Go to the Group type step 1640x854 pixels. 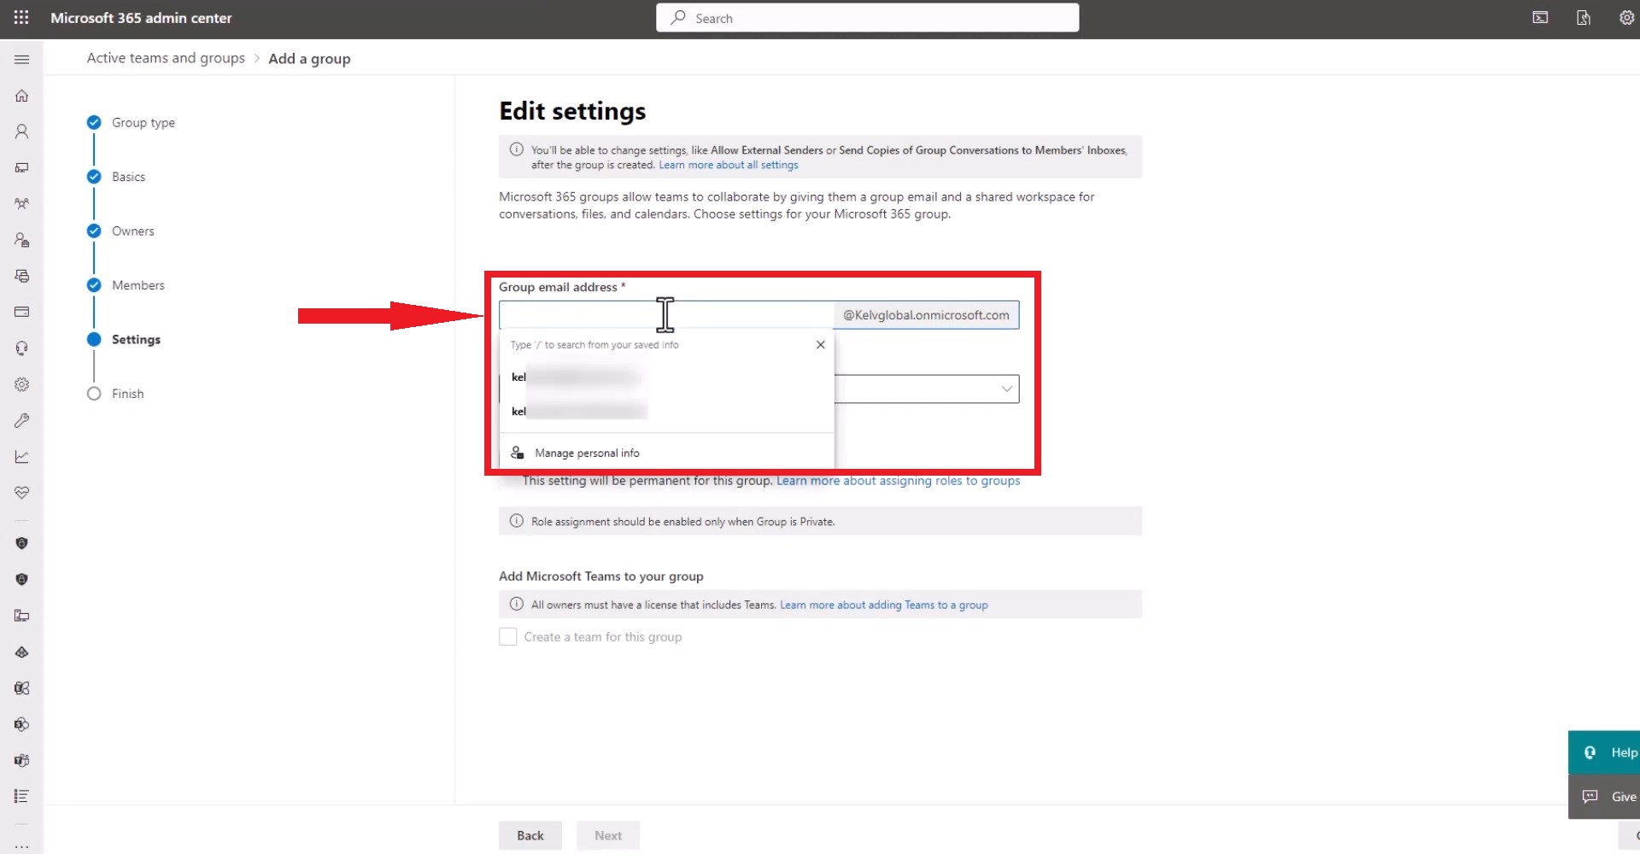coord(143,123)
